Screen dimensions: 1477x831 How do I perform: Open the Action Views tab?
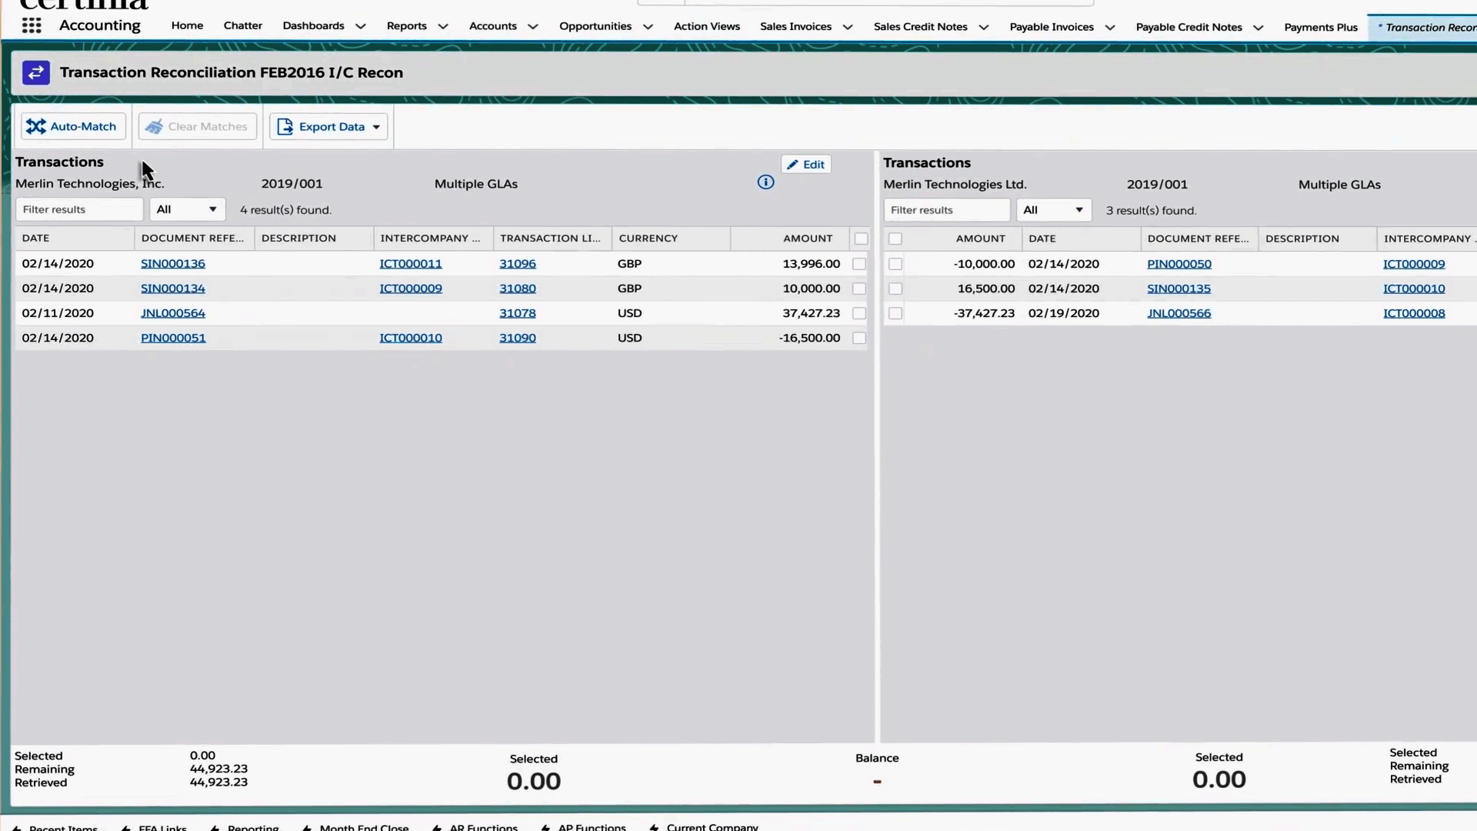pos(706,26)
